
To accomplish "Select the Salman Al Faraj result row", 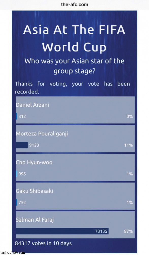I will coord(75,225).
